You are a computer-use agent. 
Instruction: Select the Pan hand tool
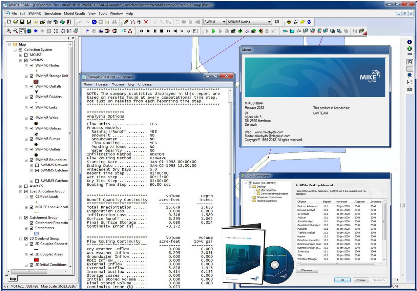[22, 31]
